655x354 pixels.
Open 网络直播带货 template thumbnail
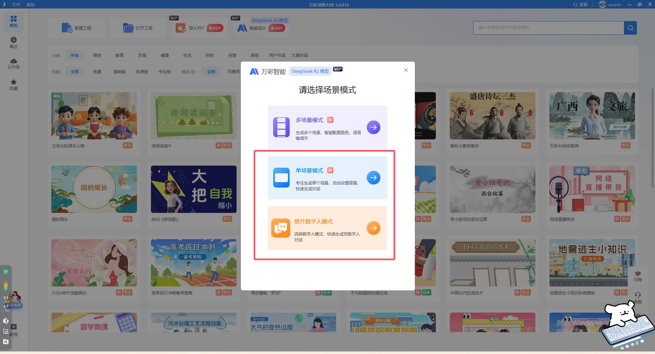[x=592, y=189]
